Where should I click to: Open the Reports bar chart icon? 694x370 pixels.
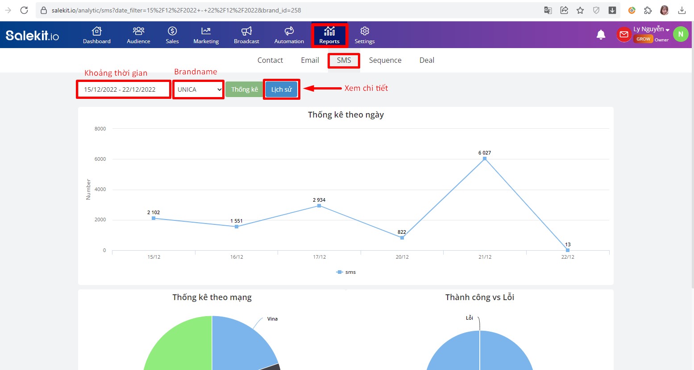[329, 31]
